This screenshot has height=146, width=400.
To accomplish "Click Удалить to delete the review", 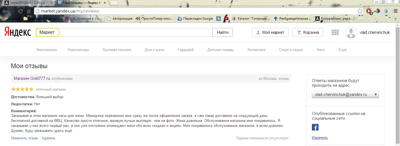I will coord(48,138).
